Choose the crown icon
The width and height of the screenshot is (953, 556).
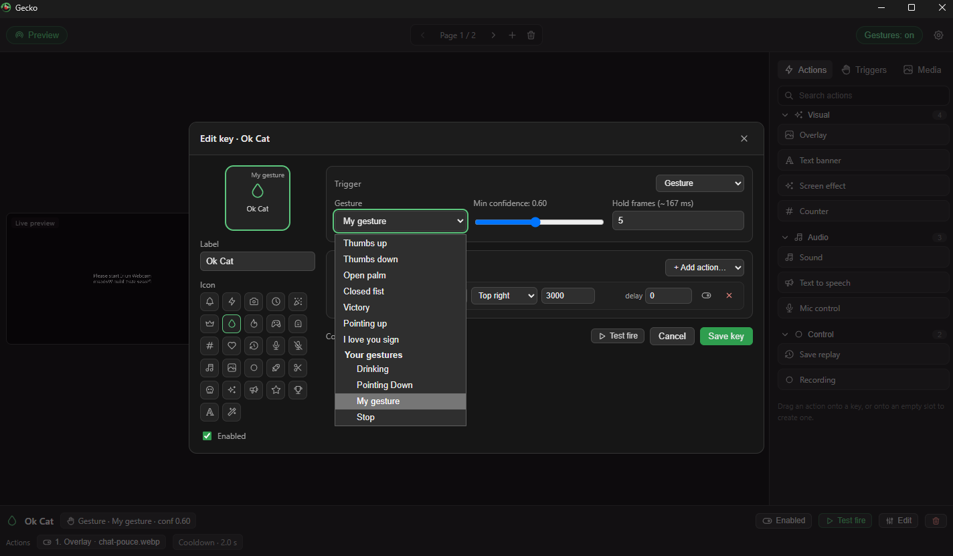click(x=209, y=324)
